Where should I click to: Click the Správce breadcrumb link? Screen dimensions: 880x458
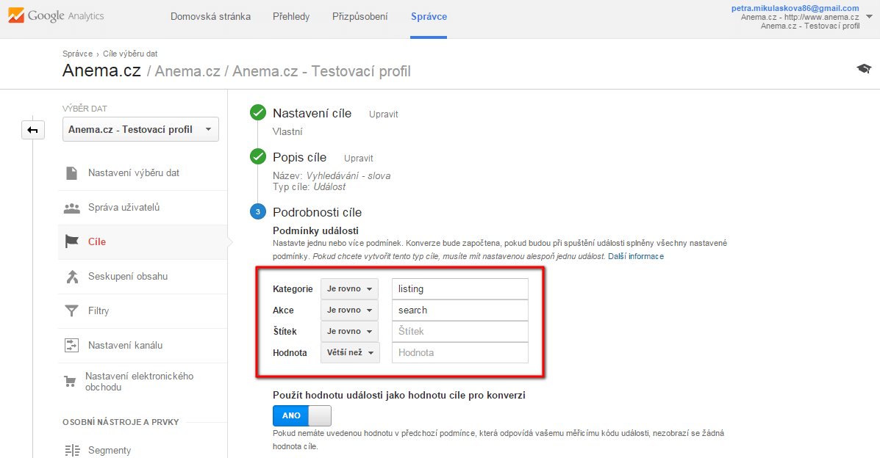77,54
